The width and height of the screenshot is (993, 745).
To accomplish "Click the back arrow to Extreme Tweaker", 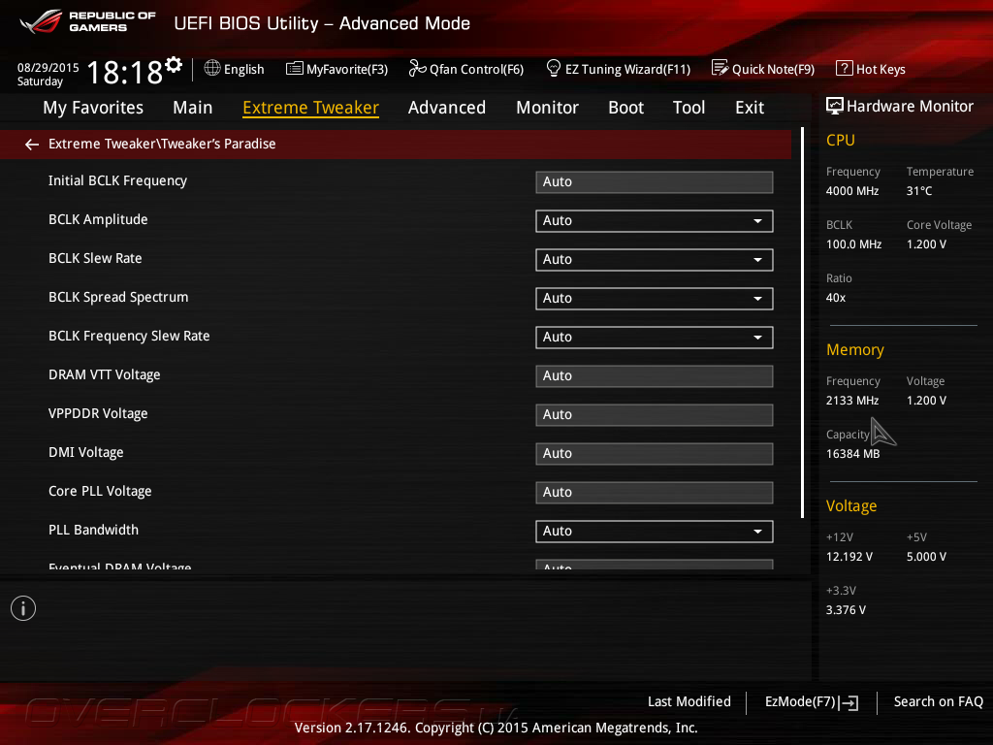I will point(32,146).
